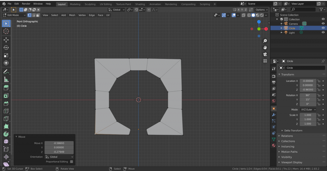
Task: Open the Modifier properties wrench tab
Action: [x=274, y=115]
